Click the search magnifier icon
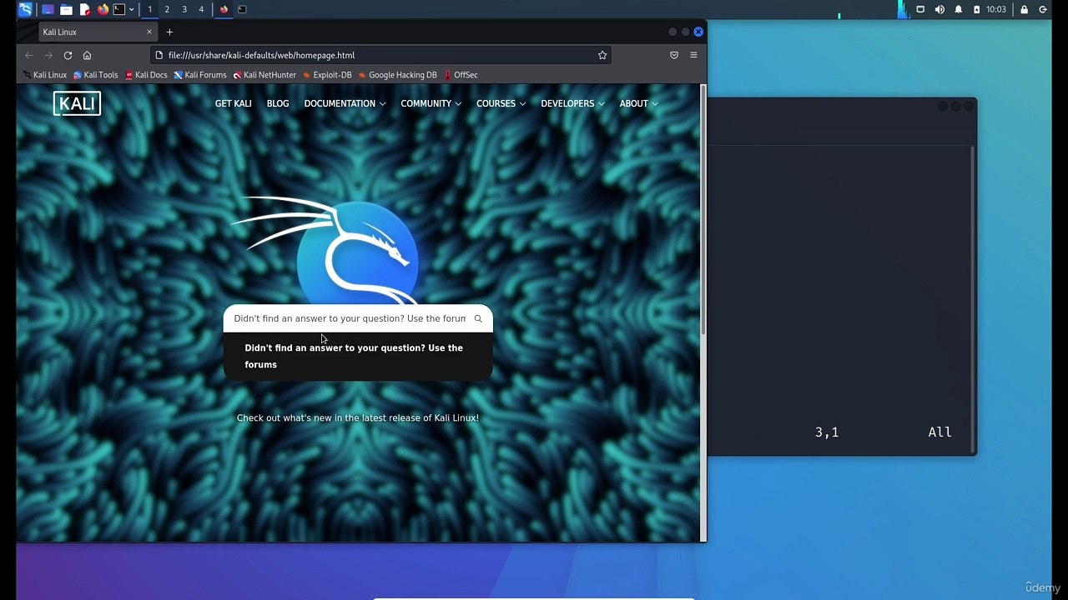Screen dimensions: 1068x600 pyautogui.click(x=478, y=318)
